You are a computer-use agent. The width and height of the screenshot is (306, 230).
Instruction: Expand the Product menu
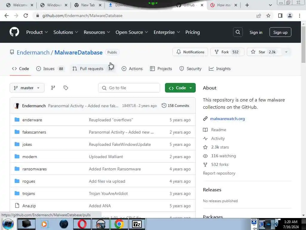point(37,32)
